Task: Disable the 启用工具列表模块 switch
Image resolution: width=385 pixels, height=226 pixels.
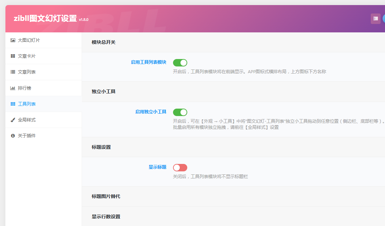Action: 180,63
